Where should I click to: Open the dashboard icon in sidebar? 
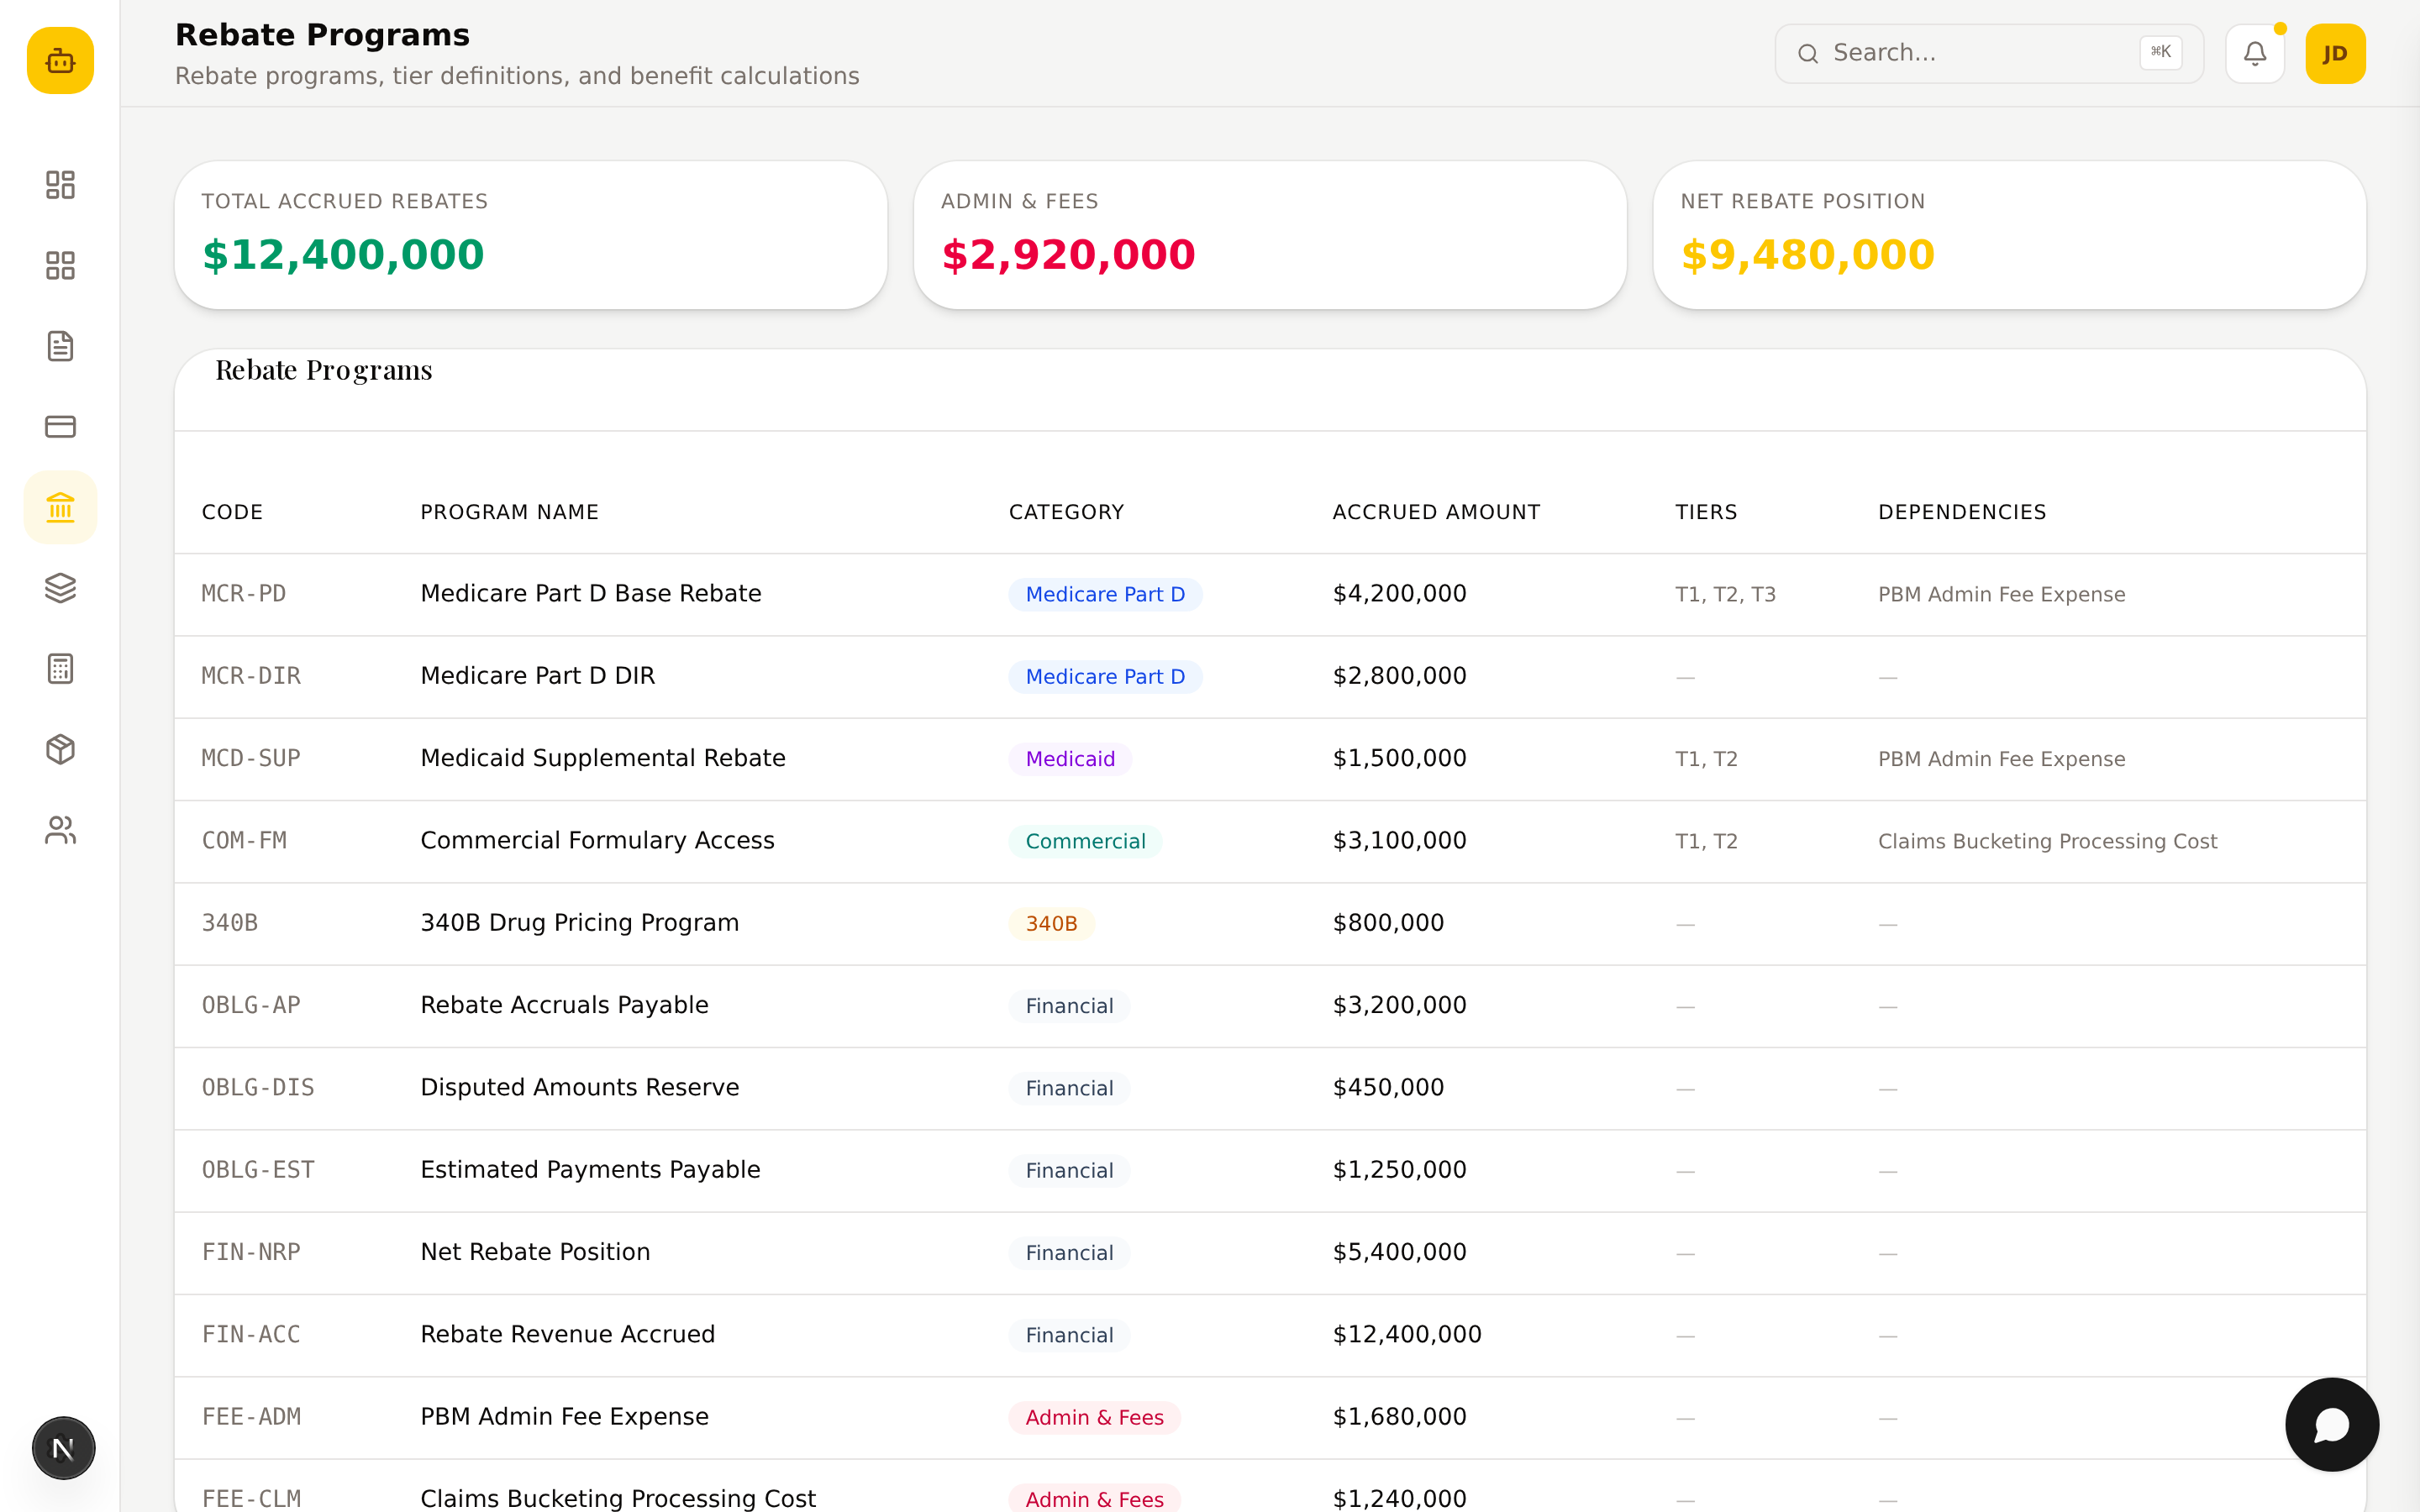60,185
